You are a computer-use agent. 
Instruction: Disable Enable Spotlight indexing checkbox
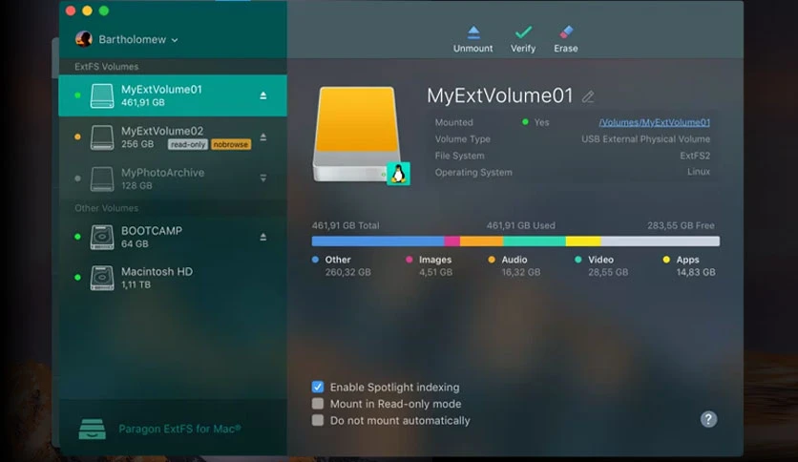click(318, 387)
